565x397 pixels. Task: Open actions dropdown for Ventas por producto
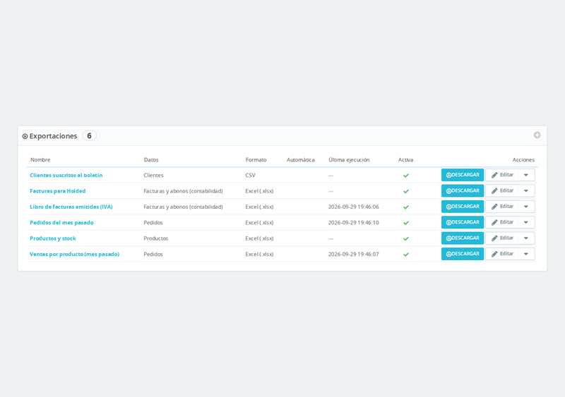point(526,254)
